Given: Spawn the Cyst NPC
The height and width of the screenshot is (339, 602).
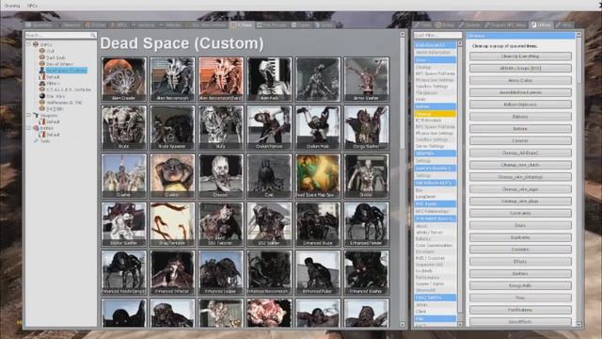Looking at the screenshot, I should [269, 176].
